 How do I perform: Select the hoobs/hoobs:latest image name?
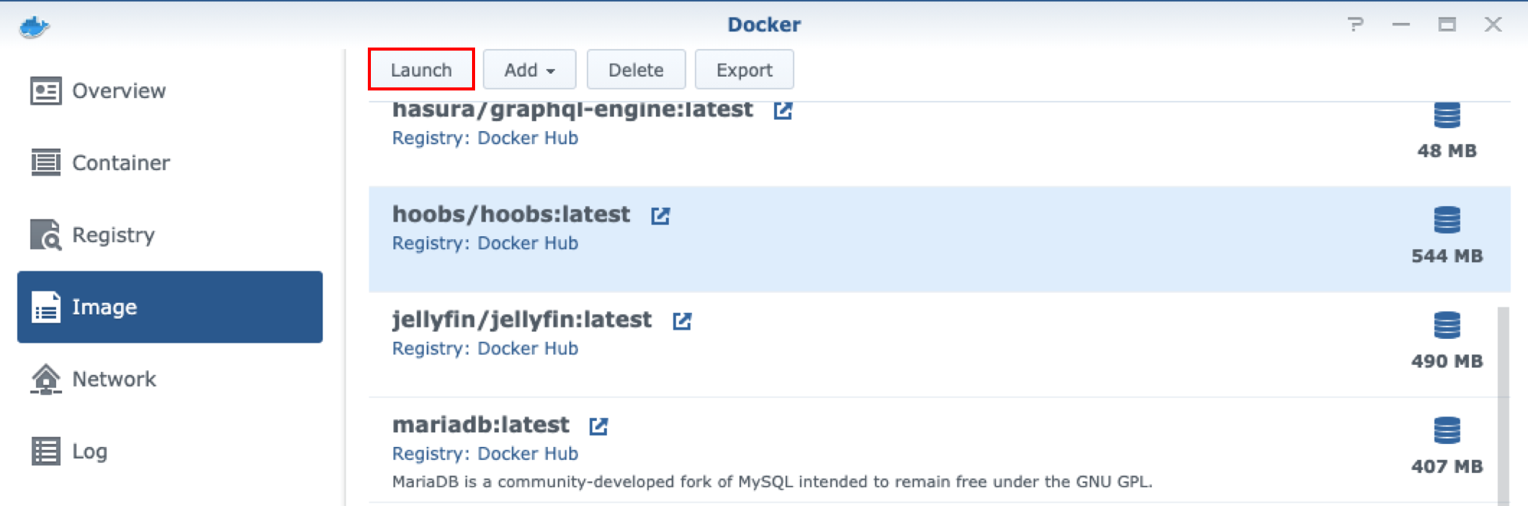pos(511,214)
